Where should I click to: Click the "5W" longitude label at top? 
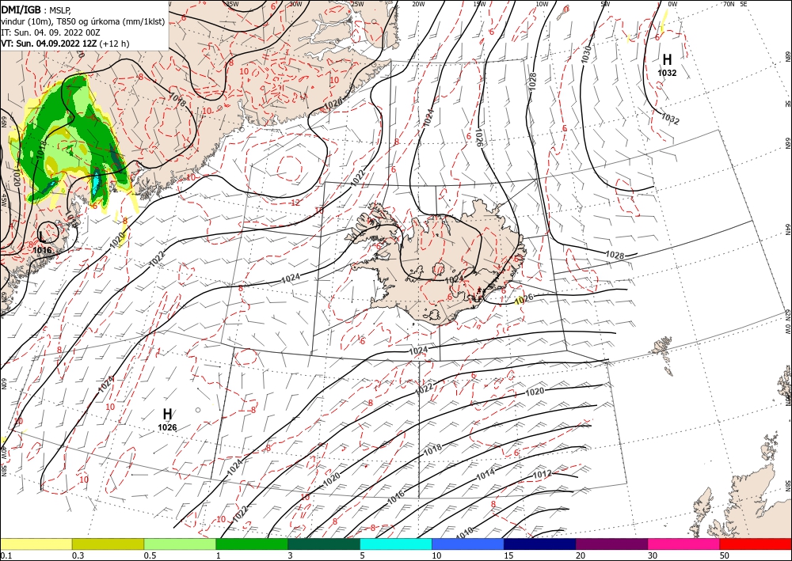(x=606, y=5)
